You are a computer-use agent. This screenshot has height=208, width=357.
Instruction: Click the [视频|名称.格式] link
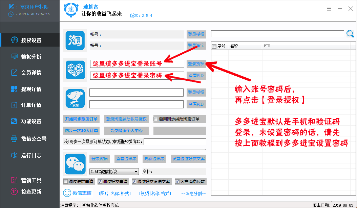point(155,193)
